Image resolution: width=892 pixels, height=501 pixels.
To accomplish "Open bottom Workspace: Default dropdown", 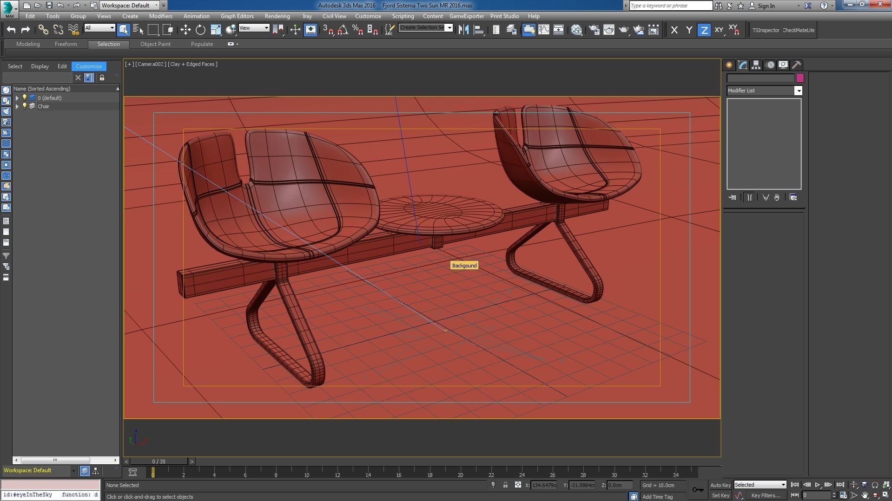I will (x=40, y=470).
